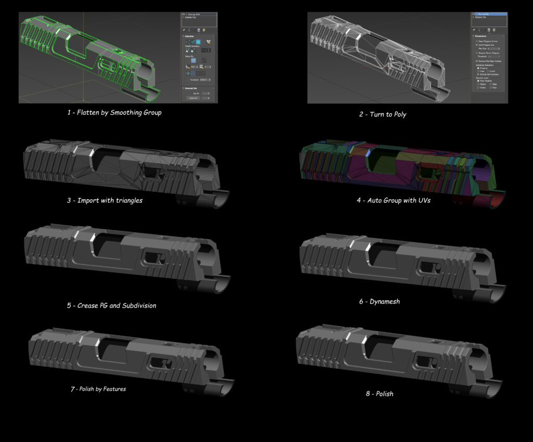Expand the Unwrap UVW modifier sub-levels
Viewport: 533px width, 442px height.
187,14
